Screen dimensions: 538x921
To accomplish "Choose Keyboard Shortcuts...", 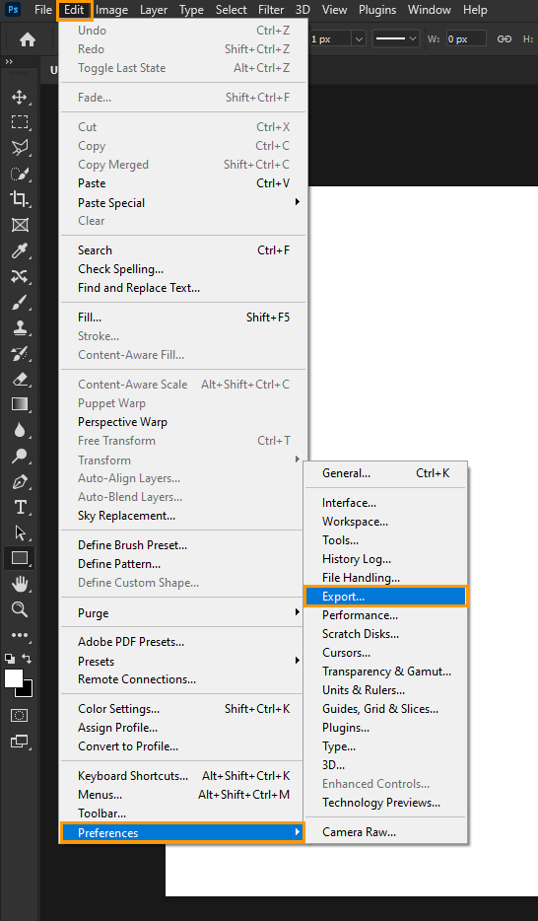I will click(183, 775).
